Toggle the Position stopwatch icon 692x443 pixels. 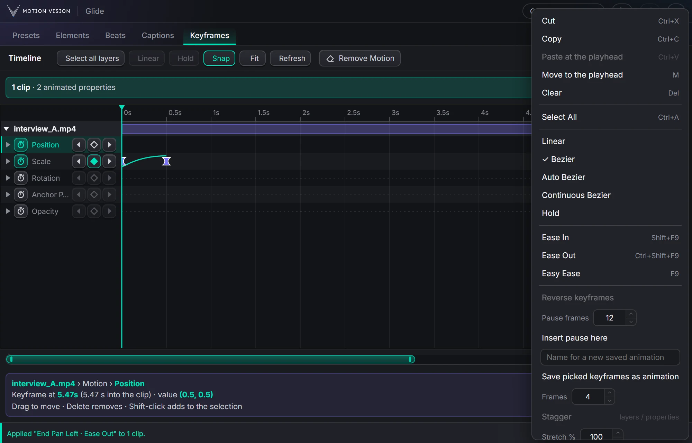[x=21, y=145]
